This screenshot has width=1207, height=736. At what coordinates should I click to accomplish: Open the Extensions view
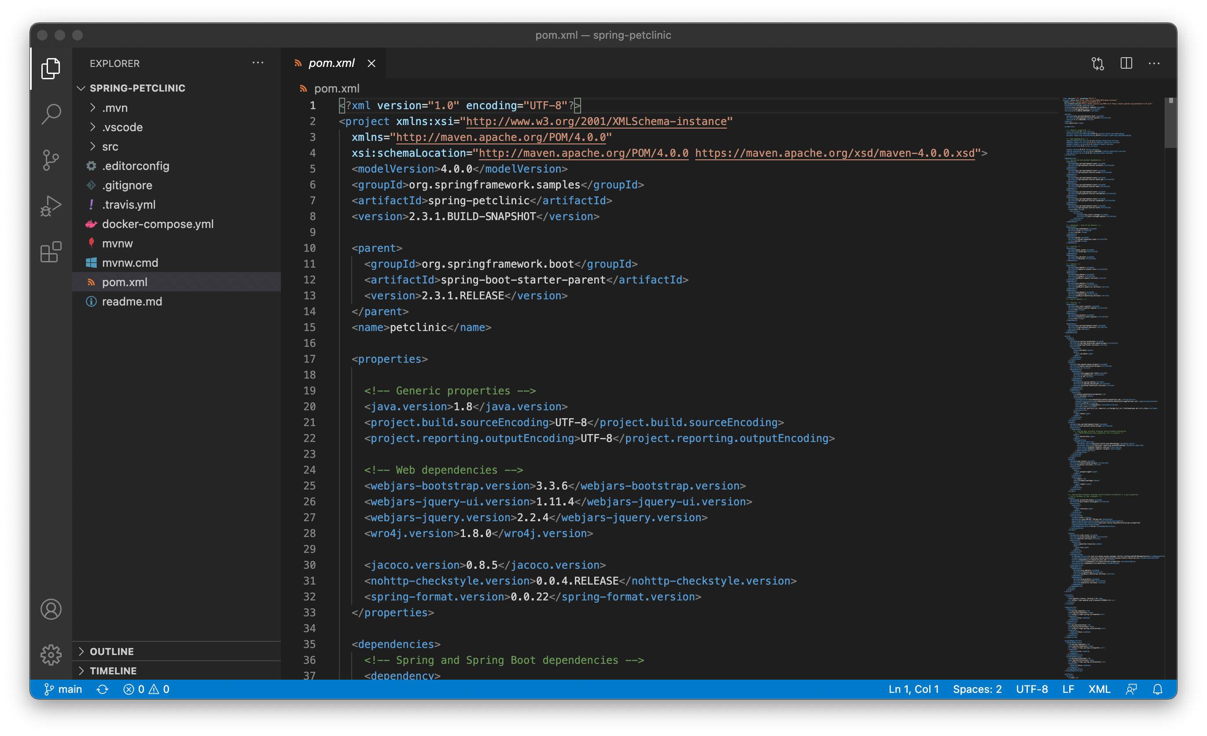51,252
